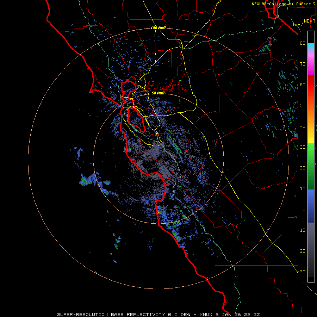Click the "50 NMI" range ring label
This screenshot has height=317, width=317.
(158, 93)
